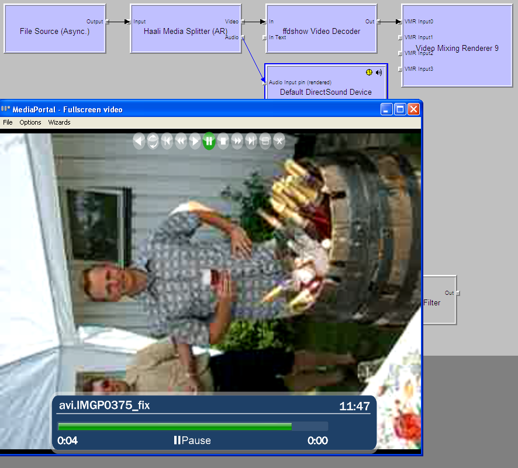
Task: Click the In Text pin of ffdshow decoder
Action: point(265,37)
